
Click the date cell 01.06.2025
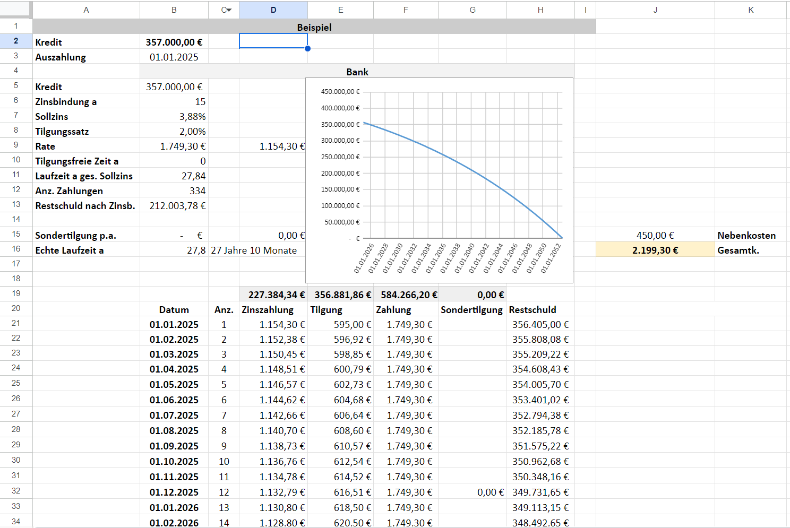point(174,400)
